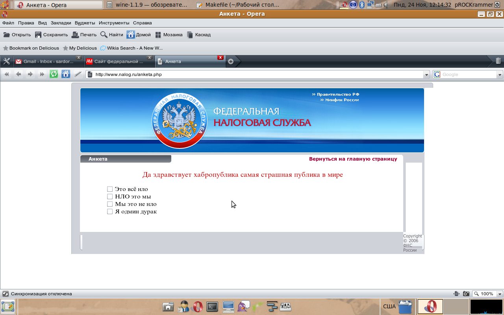504x315 pixels.
Task: Open the closed tabs trash can
Action: coord(498,61)
